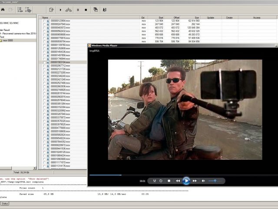
Task: Click on the Media Player volume slider
Action: coord(215,181)
